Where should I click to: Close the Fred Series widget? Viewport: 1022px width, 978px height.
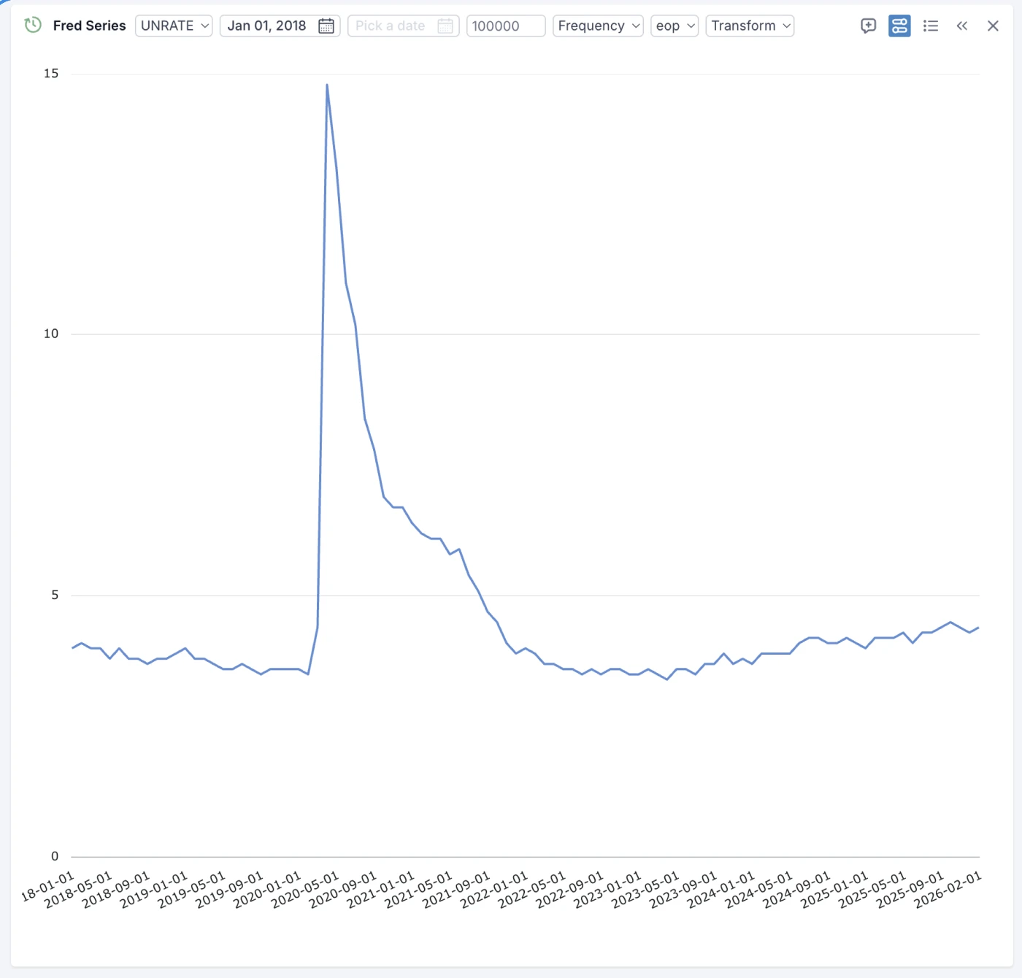[992, 26]
